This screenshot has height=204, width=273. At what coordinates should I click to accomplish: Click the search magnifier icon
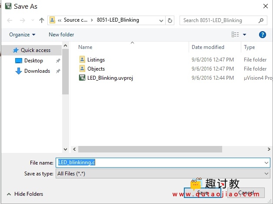[261, 20]
